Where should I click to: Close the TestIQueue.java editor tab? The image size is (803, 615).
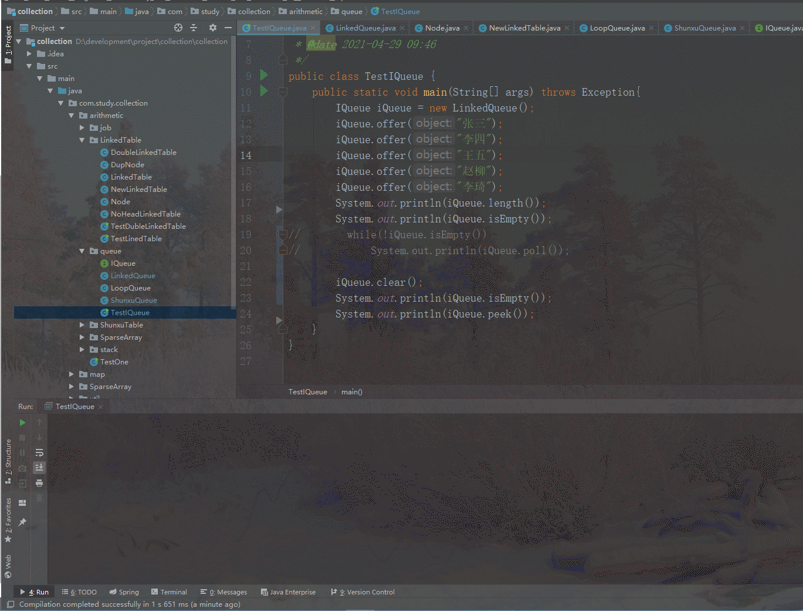click(313, 28)
